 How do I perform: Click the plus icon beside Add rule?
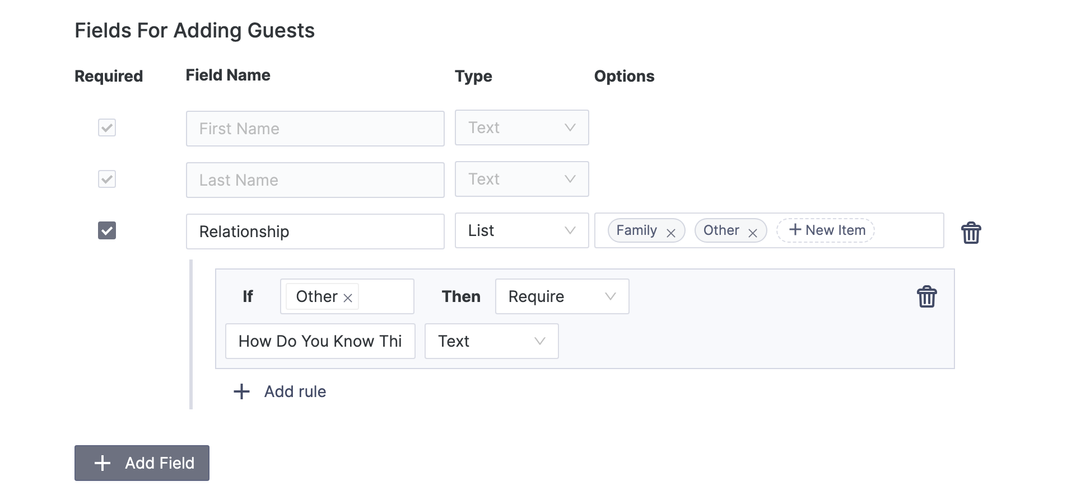[241, 391]
